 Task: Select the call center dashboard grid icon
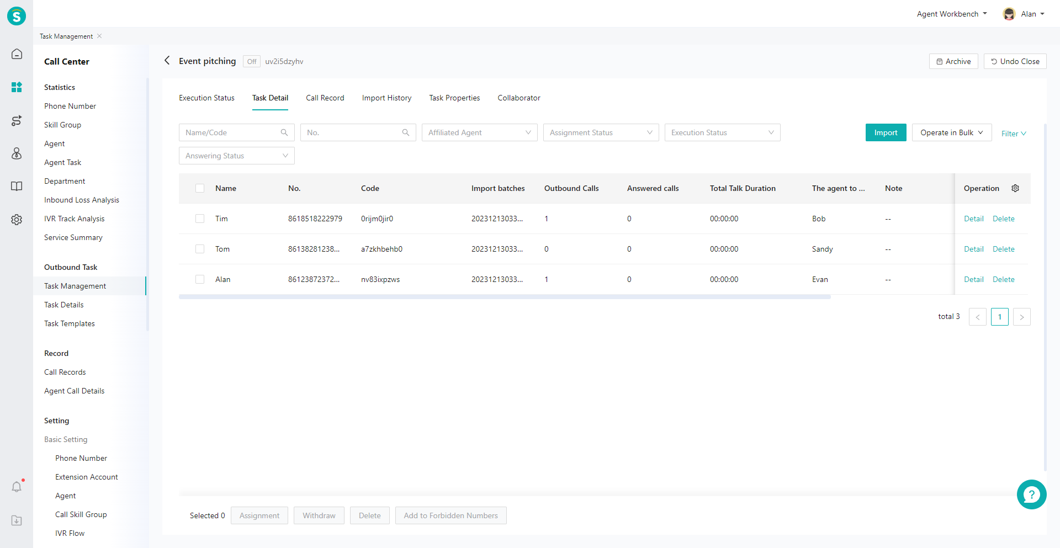click(17, 87)
